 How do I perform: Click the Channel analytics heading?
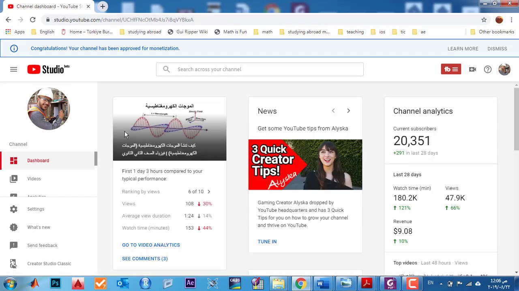423,111
